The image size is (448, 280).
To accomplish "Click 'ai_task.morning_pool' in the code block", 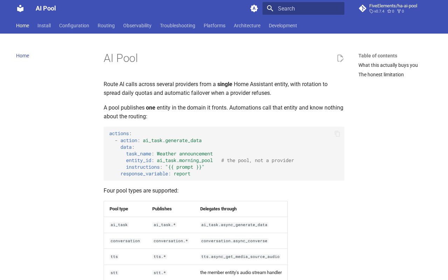I will click(x=185, y=160).
